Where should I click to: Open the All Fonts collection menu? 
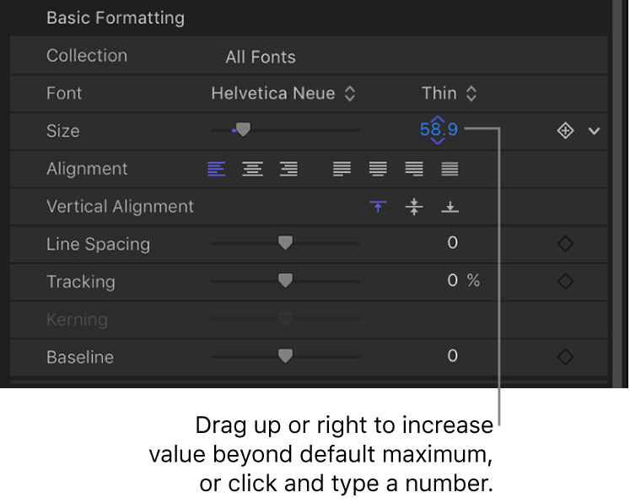pyautogui.click(x=261, y=57)
